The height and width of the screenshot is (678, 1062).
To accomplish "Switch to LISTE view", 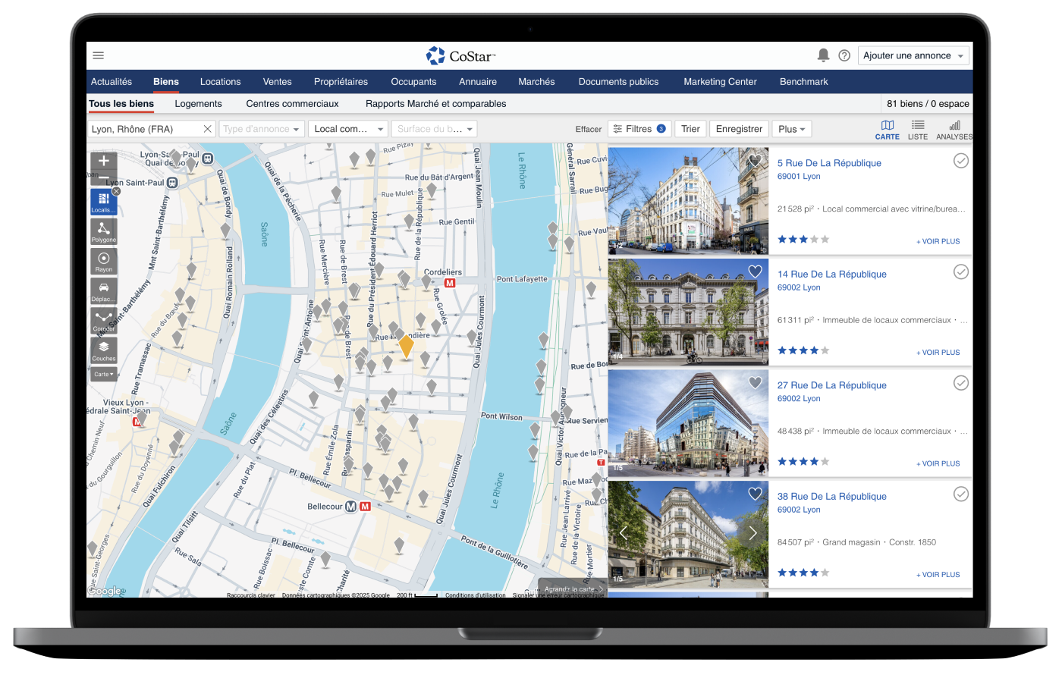I will [918, 130].
